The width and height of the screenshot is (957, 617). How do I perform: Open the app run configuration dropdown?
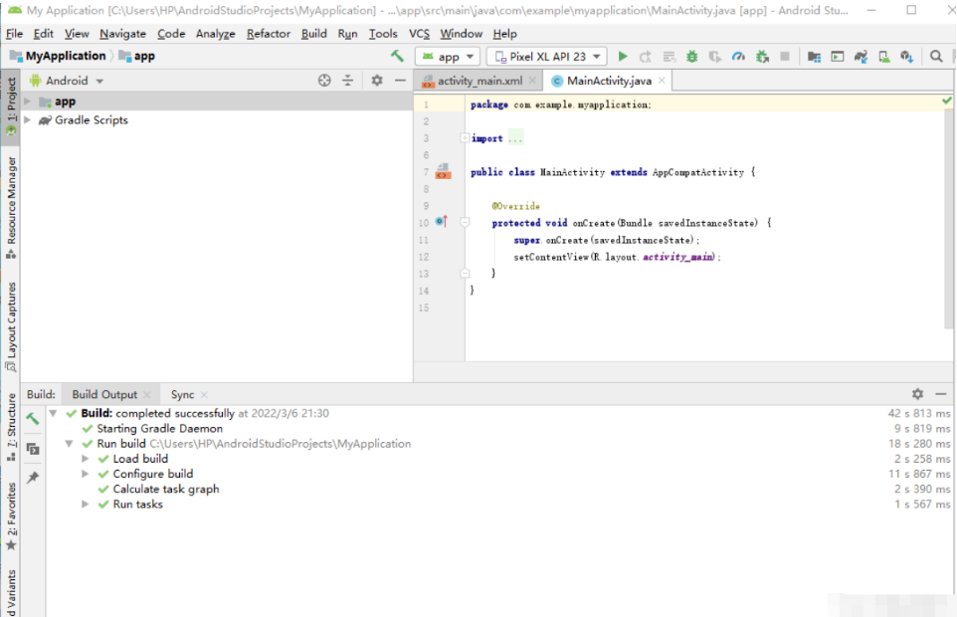pos(448,57)
